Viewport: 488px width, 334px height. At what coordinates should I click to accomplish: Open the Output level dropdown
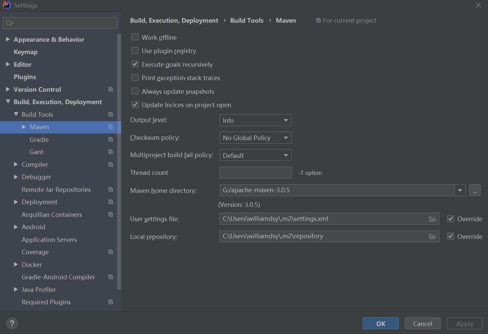tap(256, 120)
